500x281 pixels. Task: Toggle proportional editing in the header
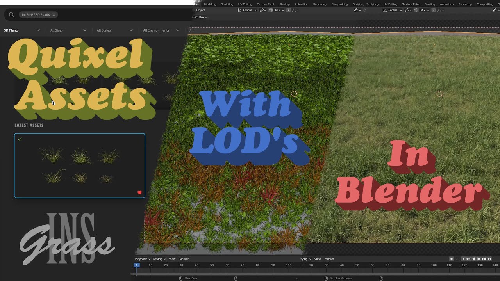coord(288,10)
